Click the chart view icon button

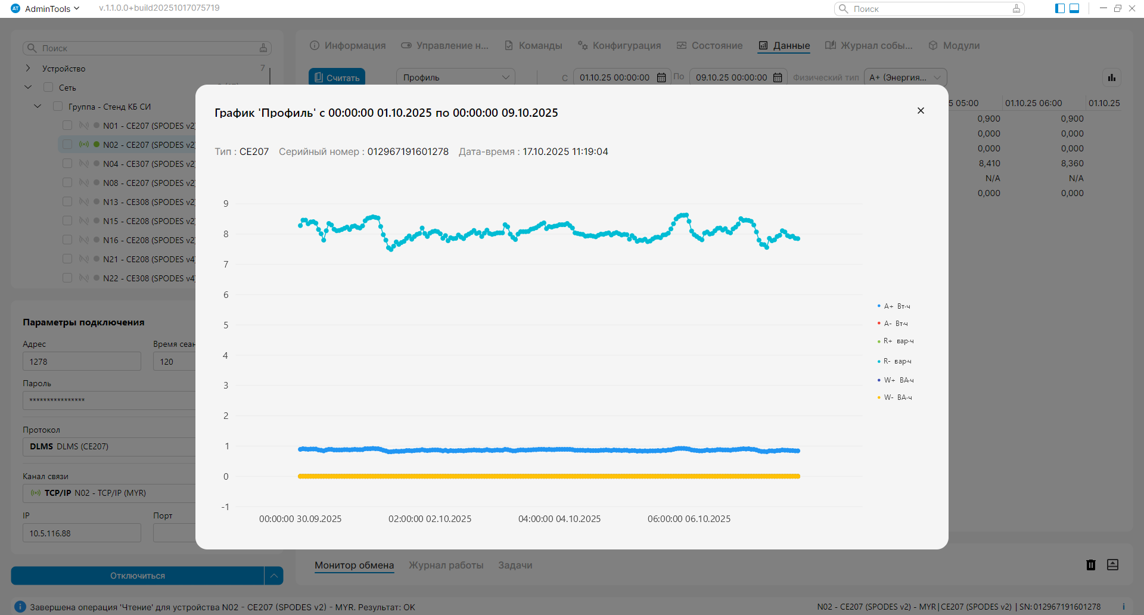tap(1111, 77)
